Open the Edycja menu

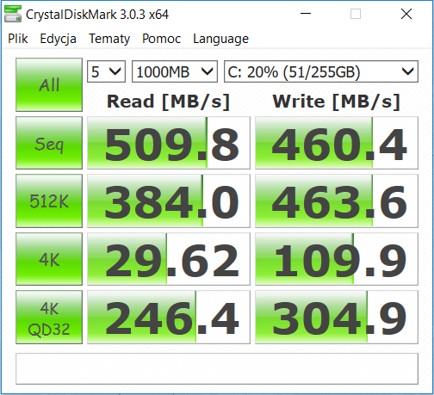coord(58,39)
